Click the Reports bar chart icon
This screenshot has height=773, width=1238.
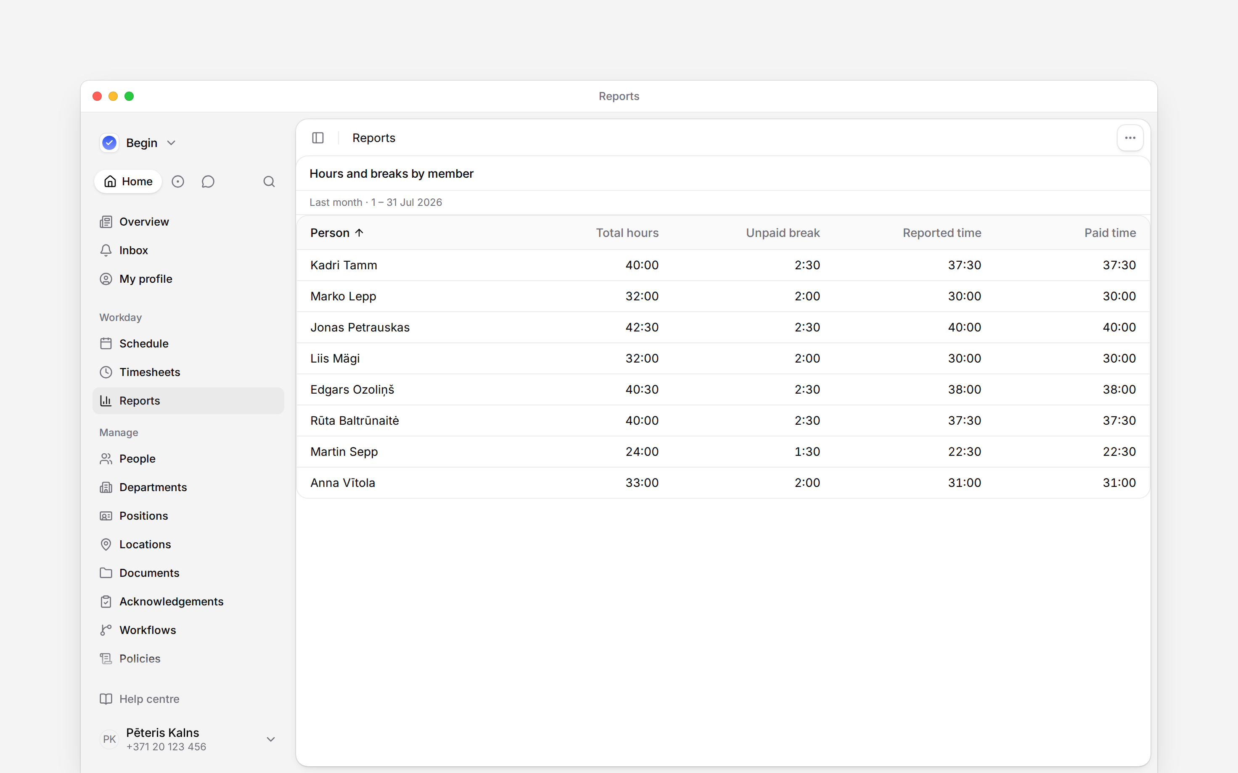click(106, 401)
